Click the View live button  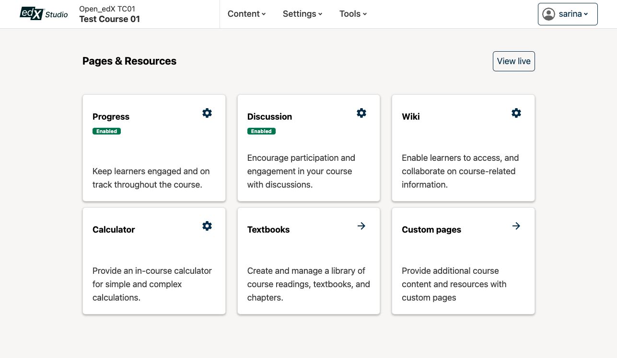click(513, 61)
